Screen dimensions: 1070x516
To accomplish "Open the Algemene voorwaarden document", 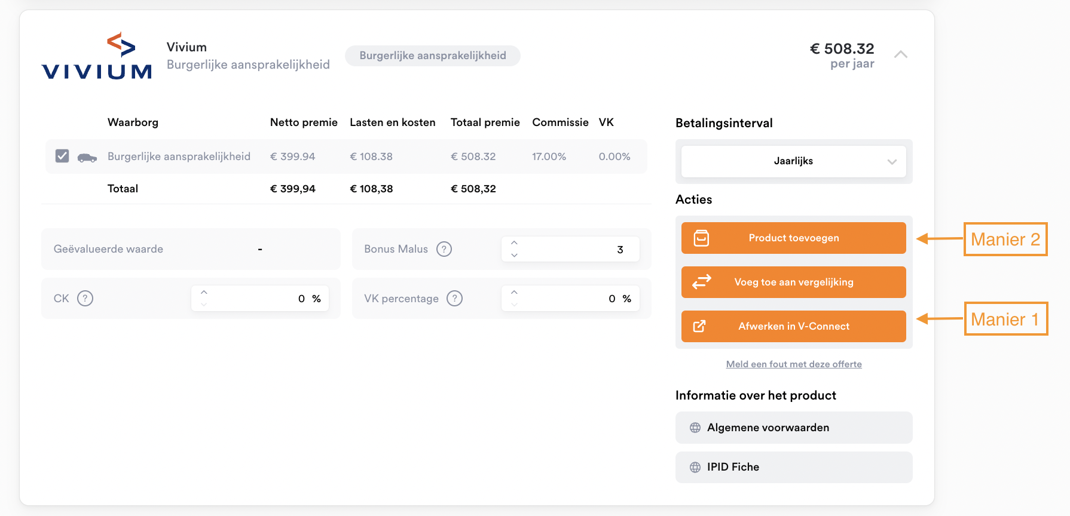I will point(794,428).
